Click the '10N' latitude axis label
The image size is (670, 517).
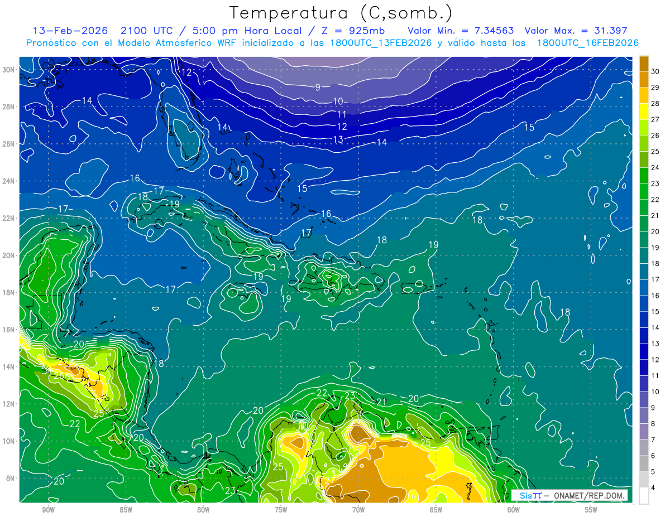coord(9,441)
